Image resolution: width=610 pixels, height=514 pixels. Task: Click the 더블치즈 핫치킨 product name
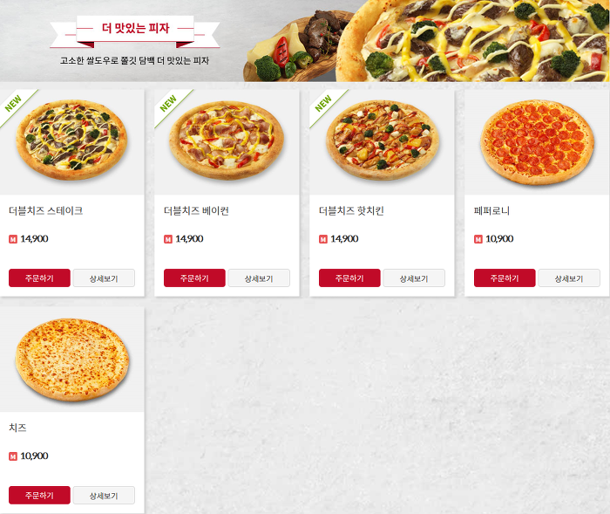tap(351, 211)
